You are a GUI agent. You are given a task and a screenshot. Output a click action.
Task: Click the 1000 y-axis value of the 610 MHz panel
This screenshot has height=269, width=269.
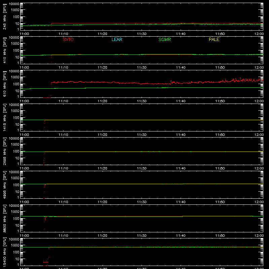(15, 77)
